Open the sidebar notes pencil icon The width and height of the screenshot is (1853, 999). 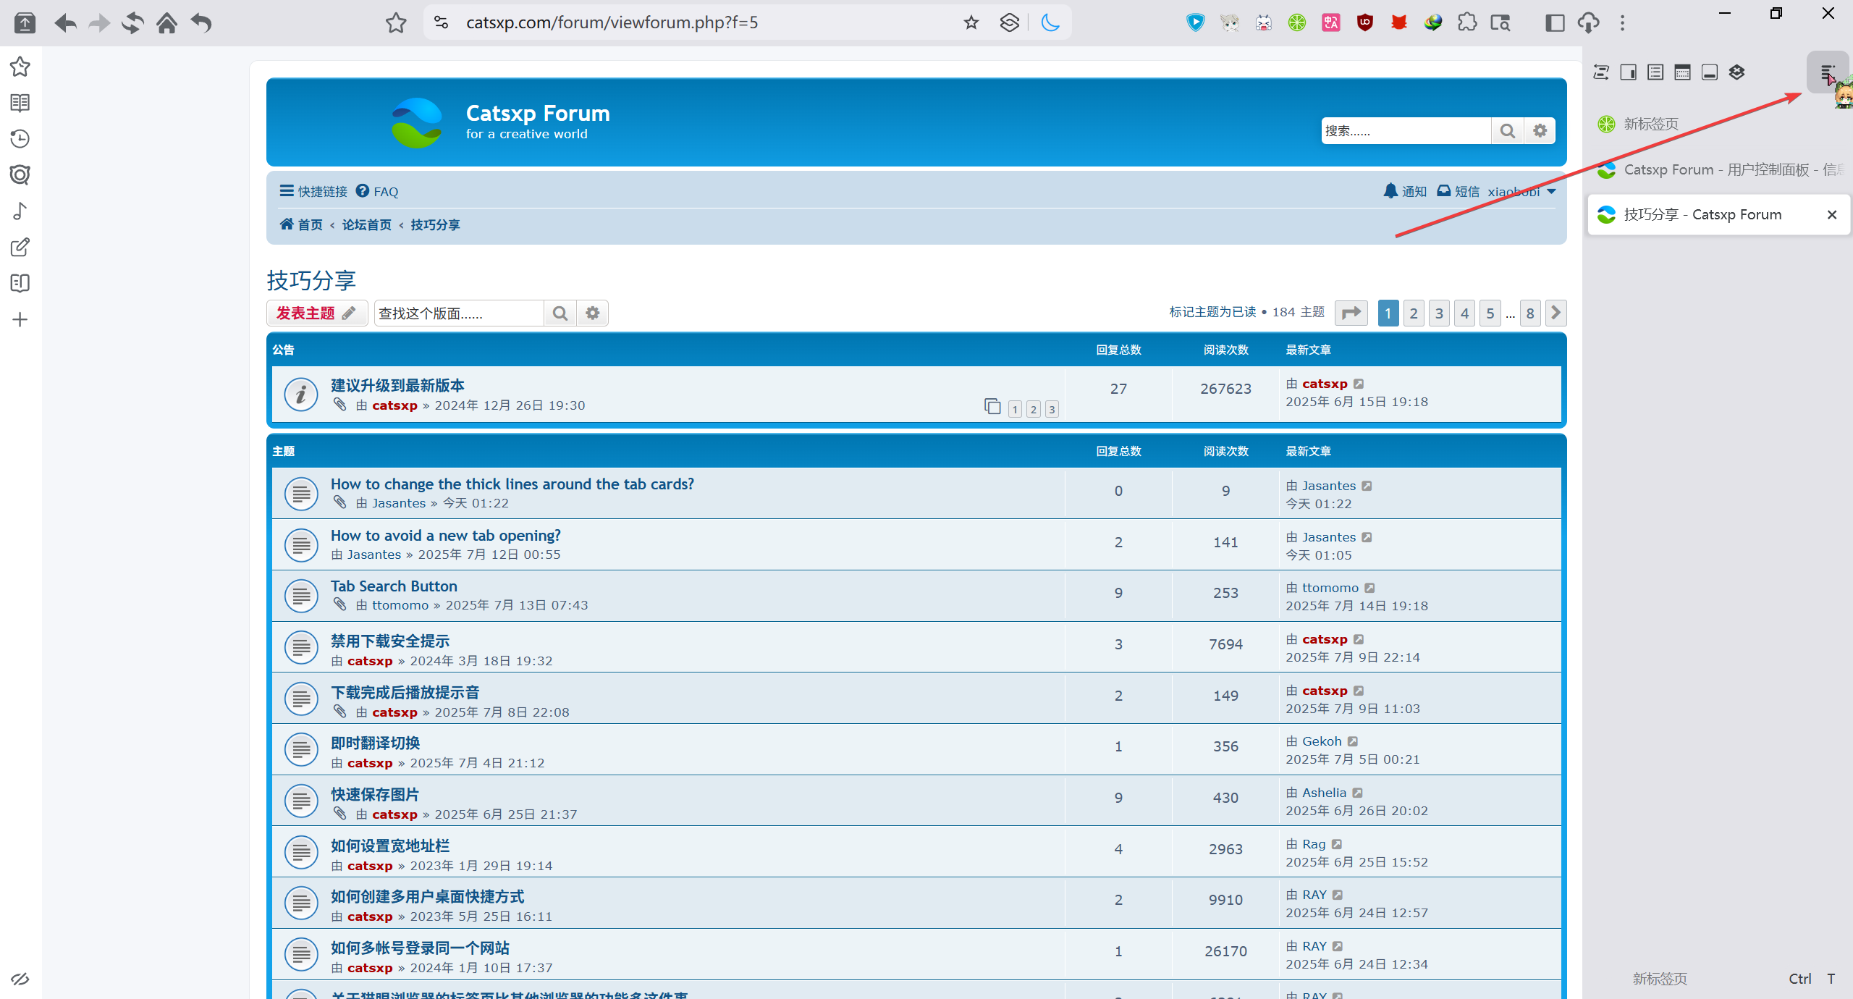[x=20, y=247]
